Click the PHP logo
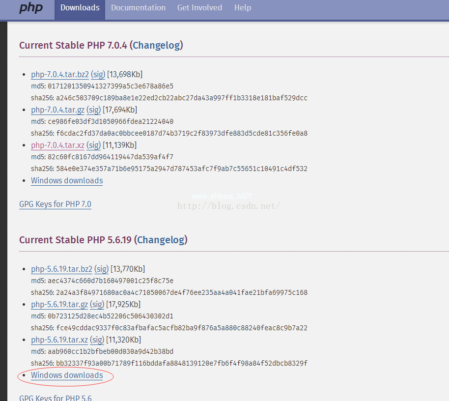 click(30, 8)
